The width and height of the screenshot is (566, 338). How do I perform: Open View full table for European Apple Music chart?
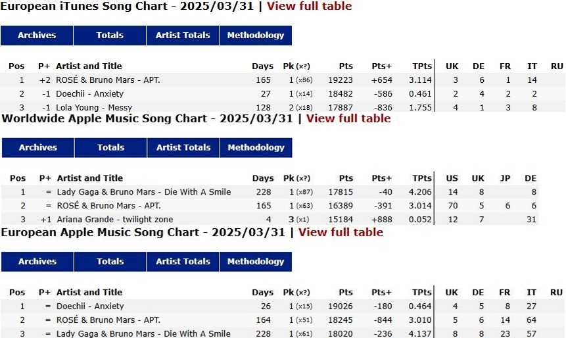click(x=341, y=232)
